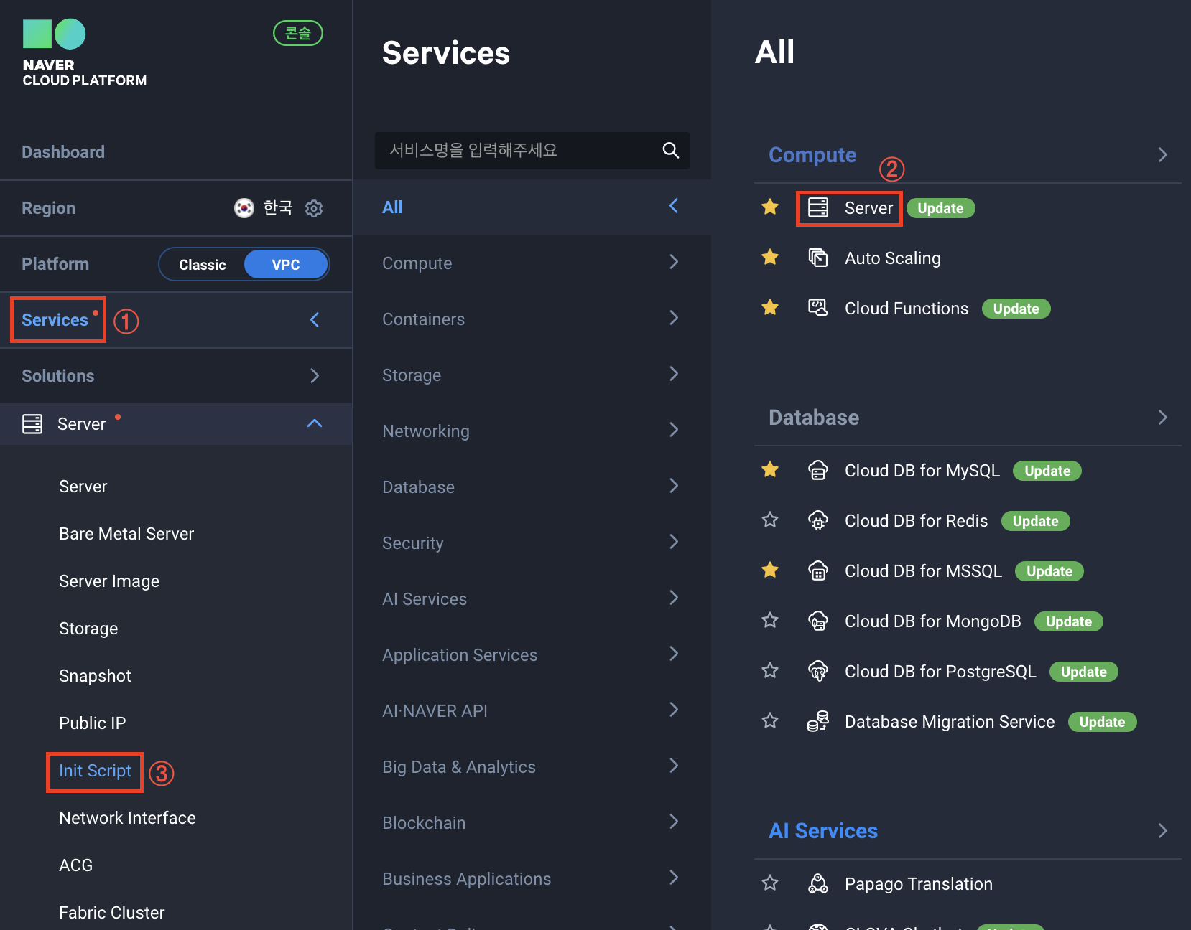Click the Database section heading

pyautogui.click(x=814, y=418)
